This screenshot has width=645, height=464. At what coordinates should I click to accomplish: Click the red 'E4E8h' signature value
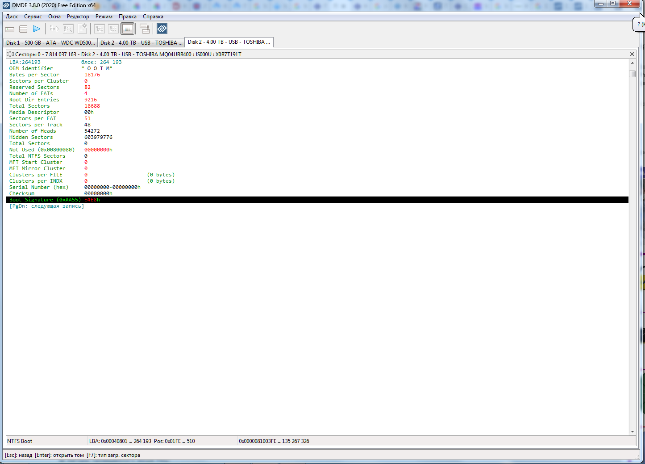[92, 200]
